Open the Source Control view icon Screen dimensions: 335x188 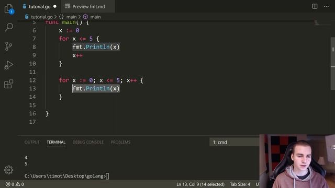pyautogui.click(x=8, y=46)
